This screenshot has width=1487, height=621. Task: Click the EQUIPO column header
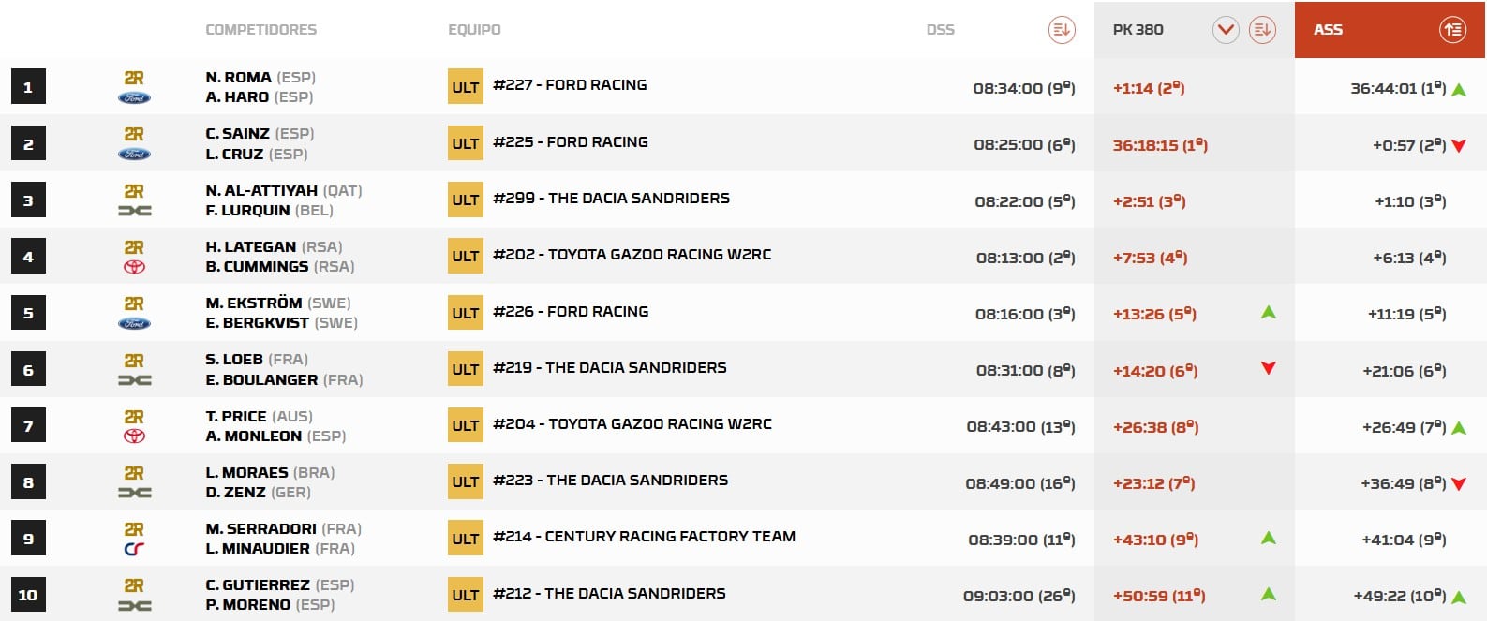pyautogui.click(x=474, y=30)
